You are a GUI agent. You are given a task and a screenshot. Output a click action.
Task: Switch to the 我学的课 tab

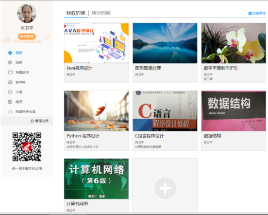coord(101,13)
